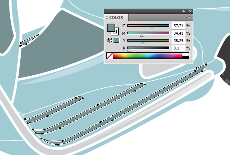Click the Magenta slider track
Image resolution: width=230 pixels, height=155 pixels.
click(148, 33)
